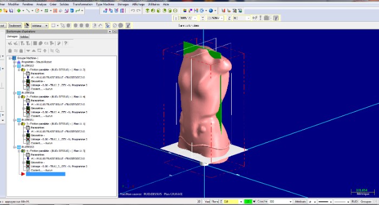Click the Plans button in status bar
The width and height of the screenshot is (379, 205).
[x=214, y=202]
